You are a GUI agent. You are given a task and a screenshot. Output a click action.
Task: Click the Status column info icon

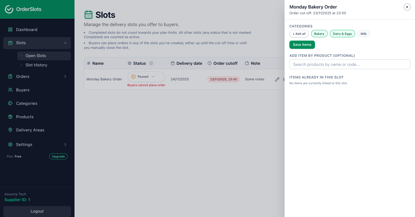point(151,63)
